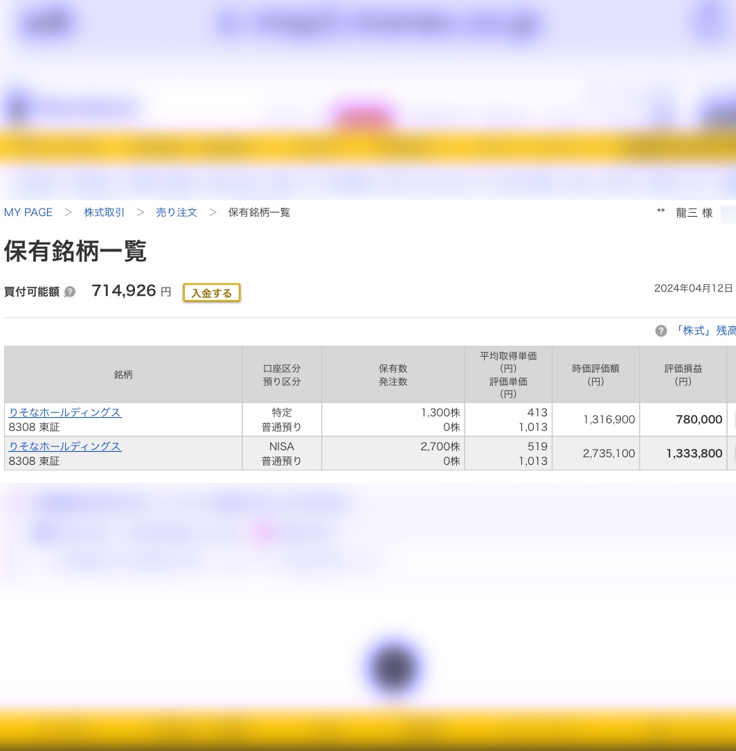This screenshot has width=736, height=751.
Task: Click the 保有数 発注数 column header
Action: coord(393,375)
